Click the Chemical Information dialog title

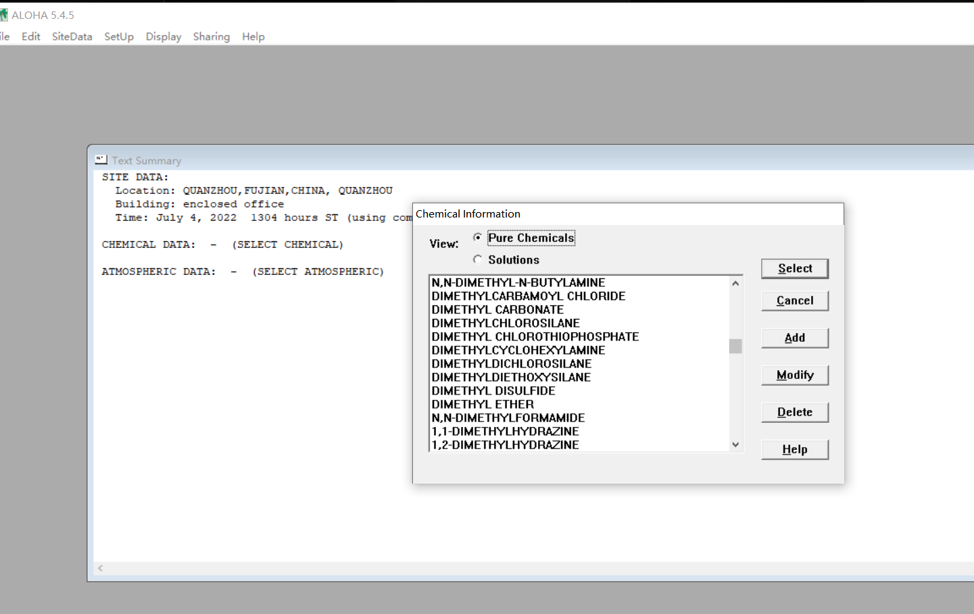pyautogui.click(x=468, y=213)
